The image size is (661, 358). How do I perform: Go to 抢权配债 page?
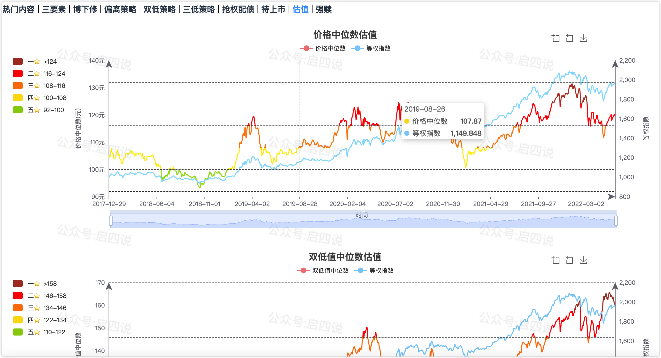(238, 10)
